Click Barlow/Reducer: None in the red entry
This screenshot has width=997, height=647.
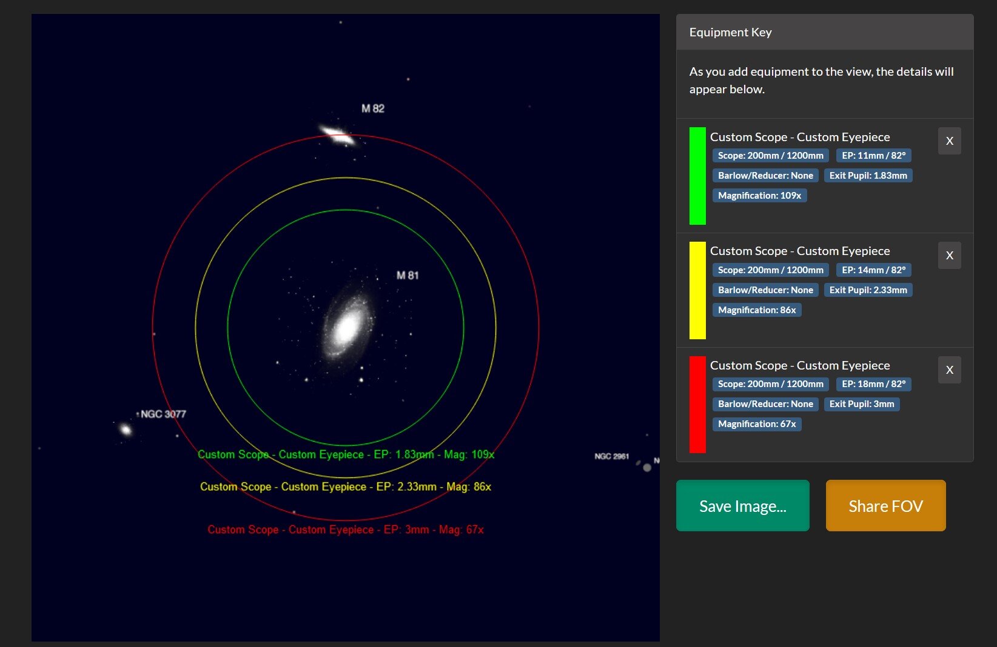765,404
